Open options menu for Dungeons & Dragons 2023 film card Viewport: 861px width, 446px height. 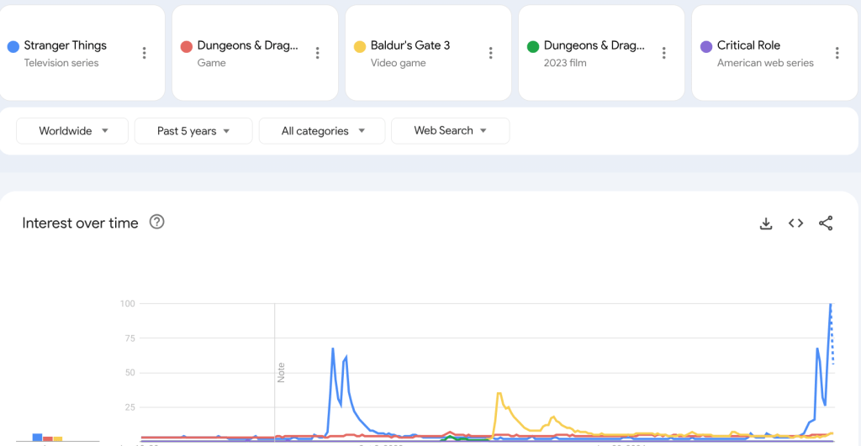pos(664,53)
